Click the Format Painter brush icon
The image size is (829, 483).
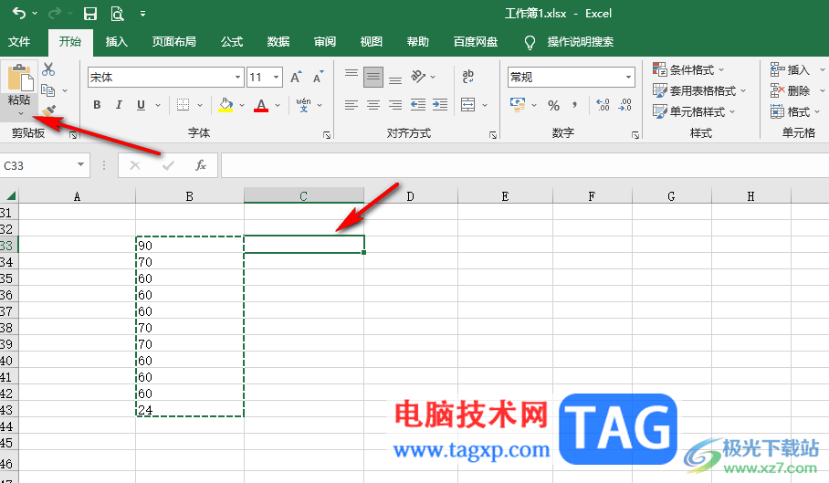[x=48, y=111]
